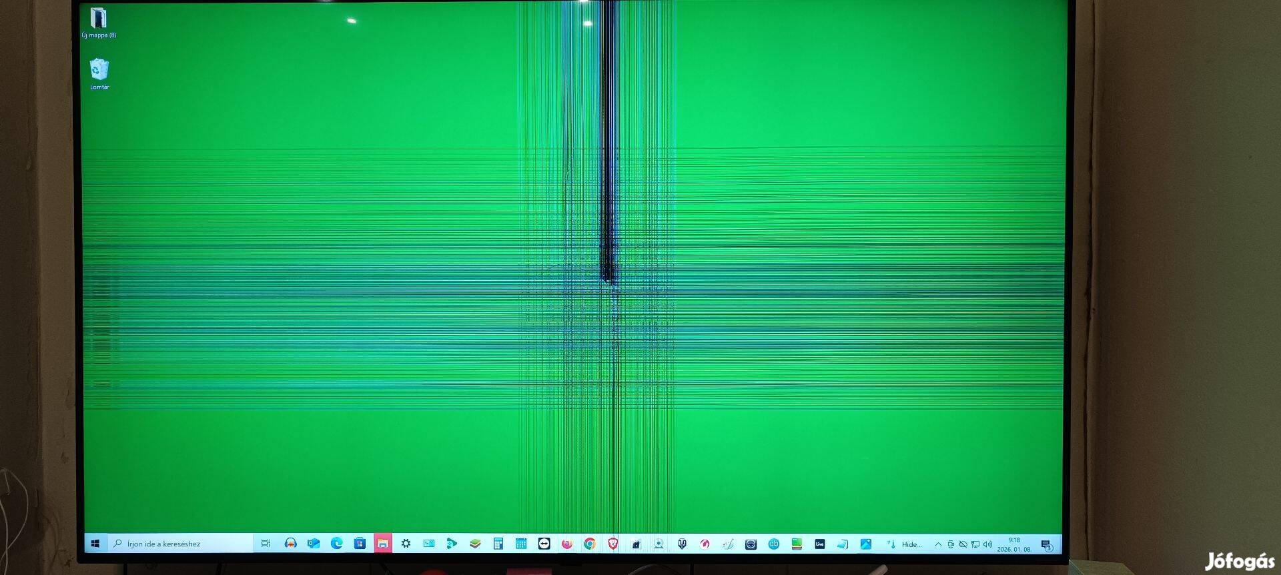Launch World of Tanks taskbar icon
The height and width of the screenshot is (575, 1281).
[x=682, y=544]
